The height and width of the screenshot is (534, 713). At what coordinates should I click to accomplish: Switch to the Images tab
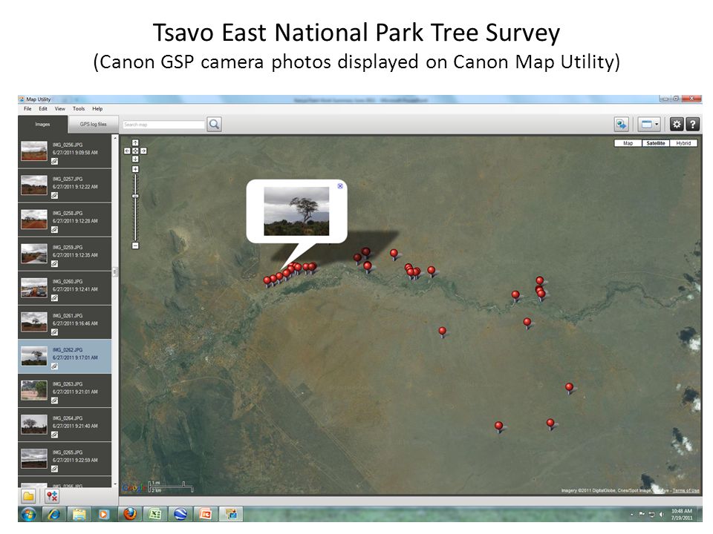coord(43,125)
